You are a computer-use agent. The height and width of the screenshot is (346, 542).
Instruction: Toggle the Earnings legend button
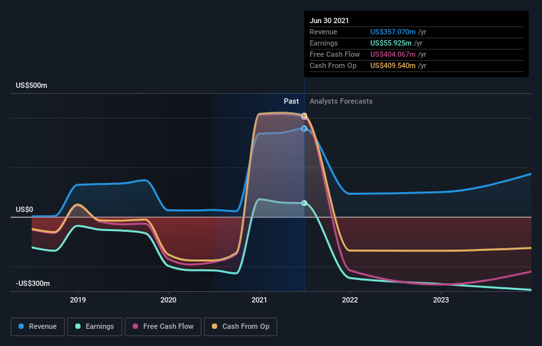point(94,327)
